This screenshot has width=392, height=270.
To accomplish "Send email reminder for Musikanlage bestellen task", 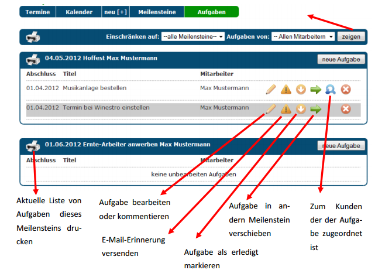I will [x=286, y=90].
